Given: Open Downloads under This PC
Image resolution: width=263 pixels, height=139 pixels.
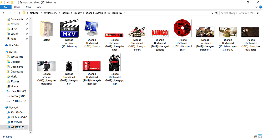Looking at the screenshot, I should (x=17, y=71).
